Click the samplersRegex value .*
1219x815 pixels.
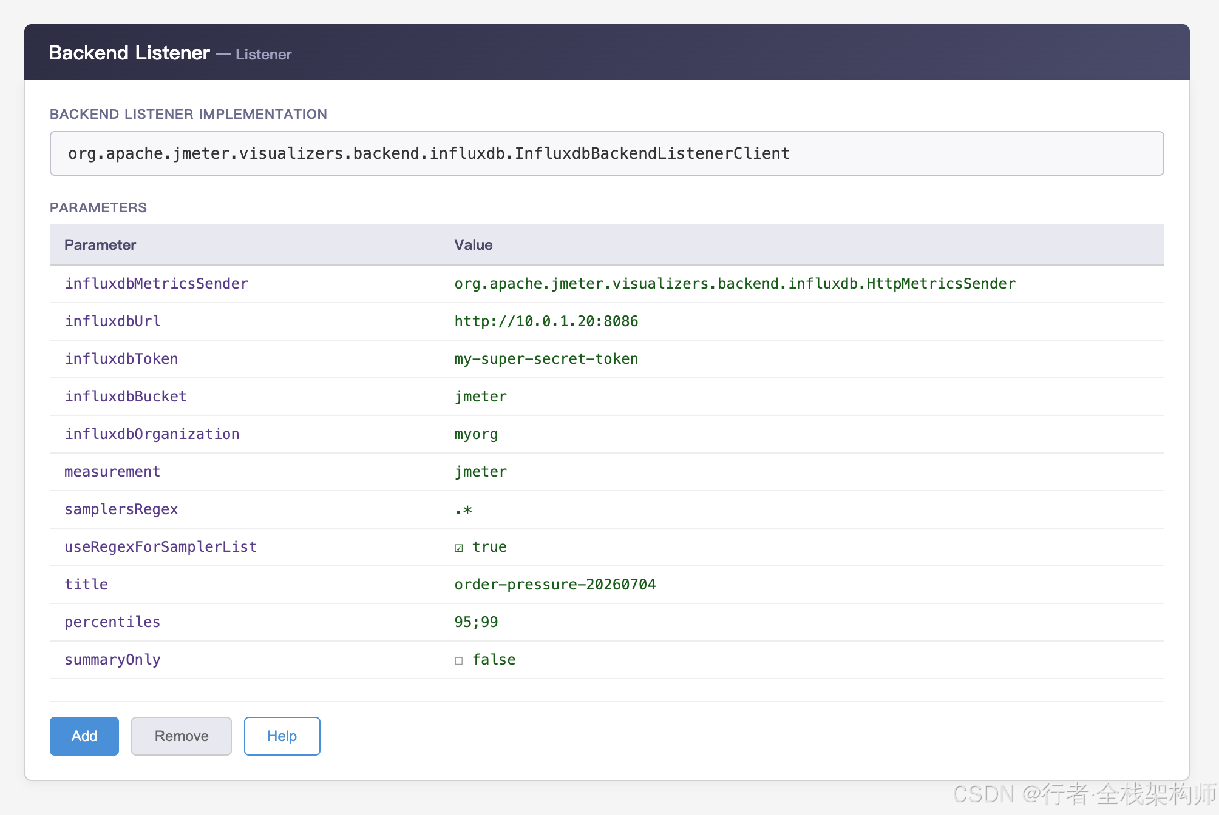[x=463, y=509]
